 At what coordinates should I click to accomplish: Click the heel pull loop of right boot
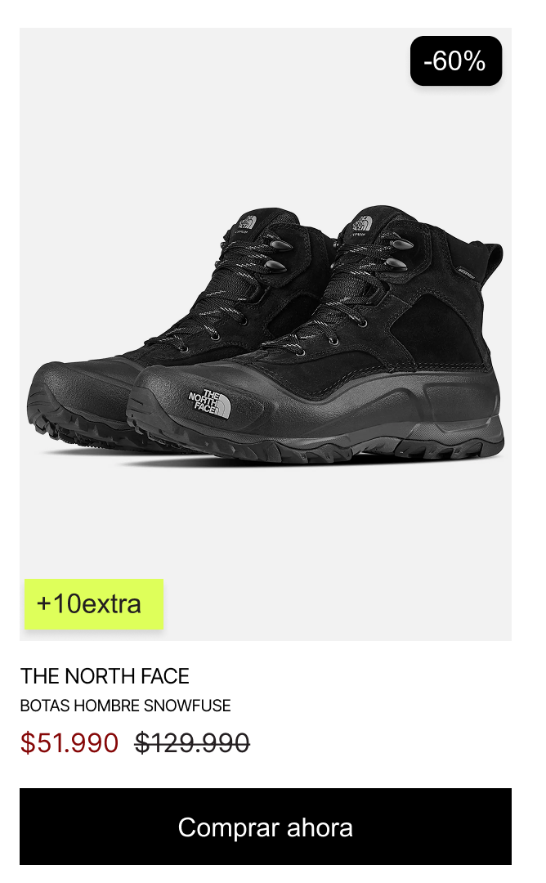pyautogui.click(x=490, y=260)
